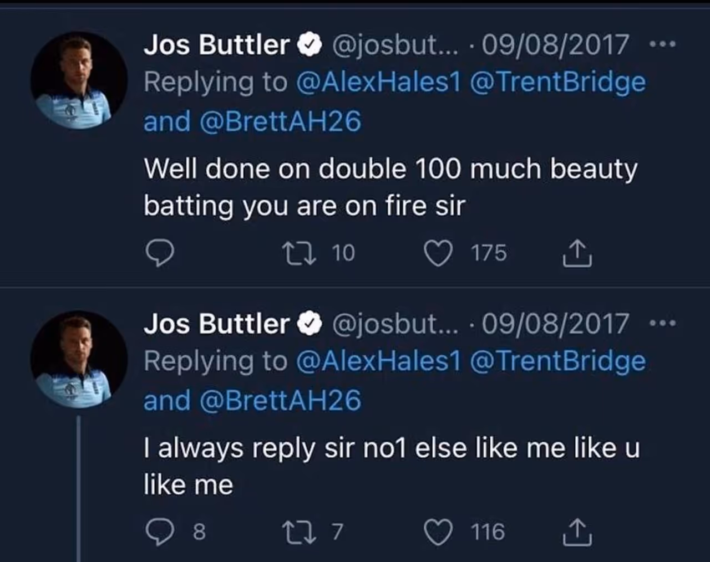
Task: Click the display name on the first tweet
Action: click(216, 44)
